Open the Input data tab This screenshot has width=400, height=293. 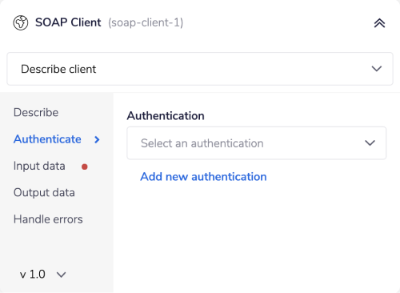click(39, 166)
